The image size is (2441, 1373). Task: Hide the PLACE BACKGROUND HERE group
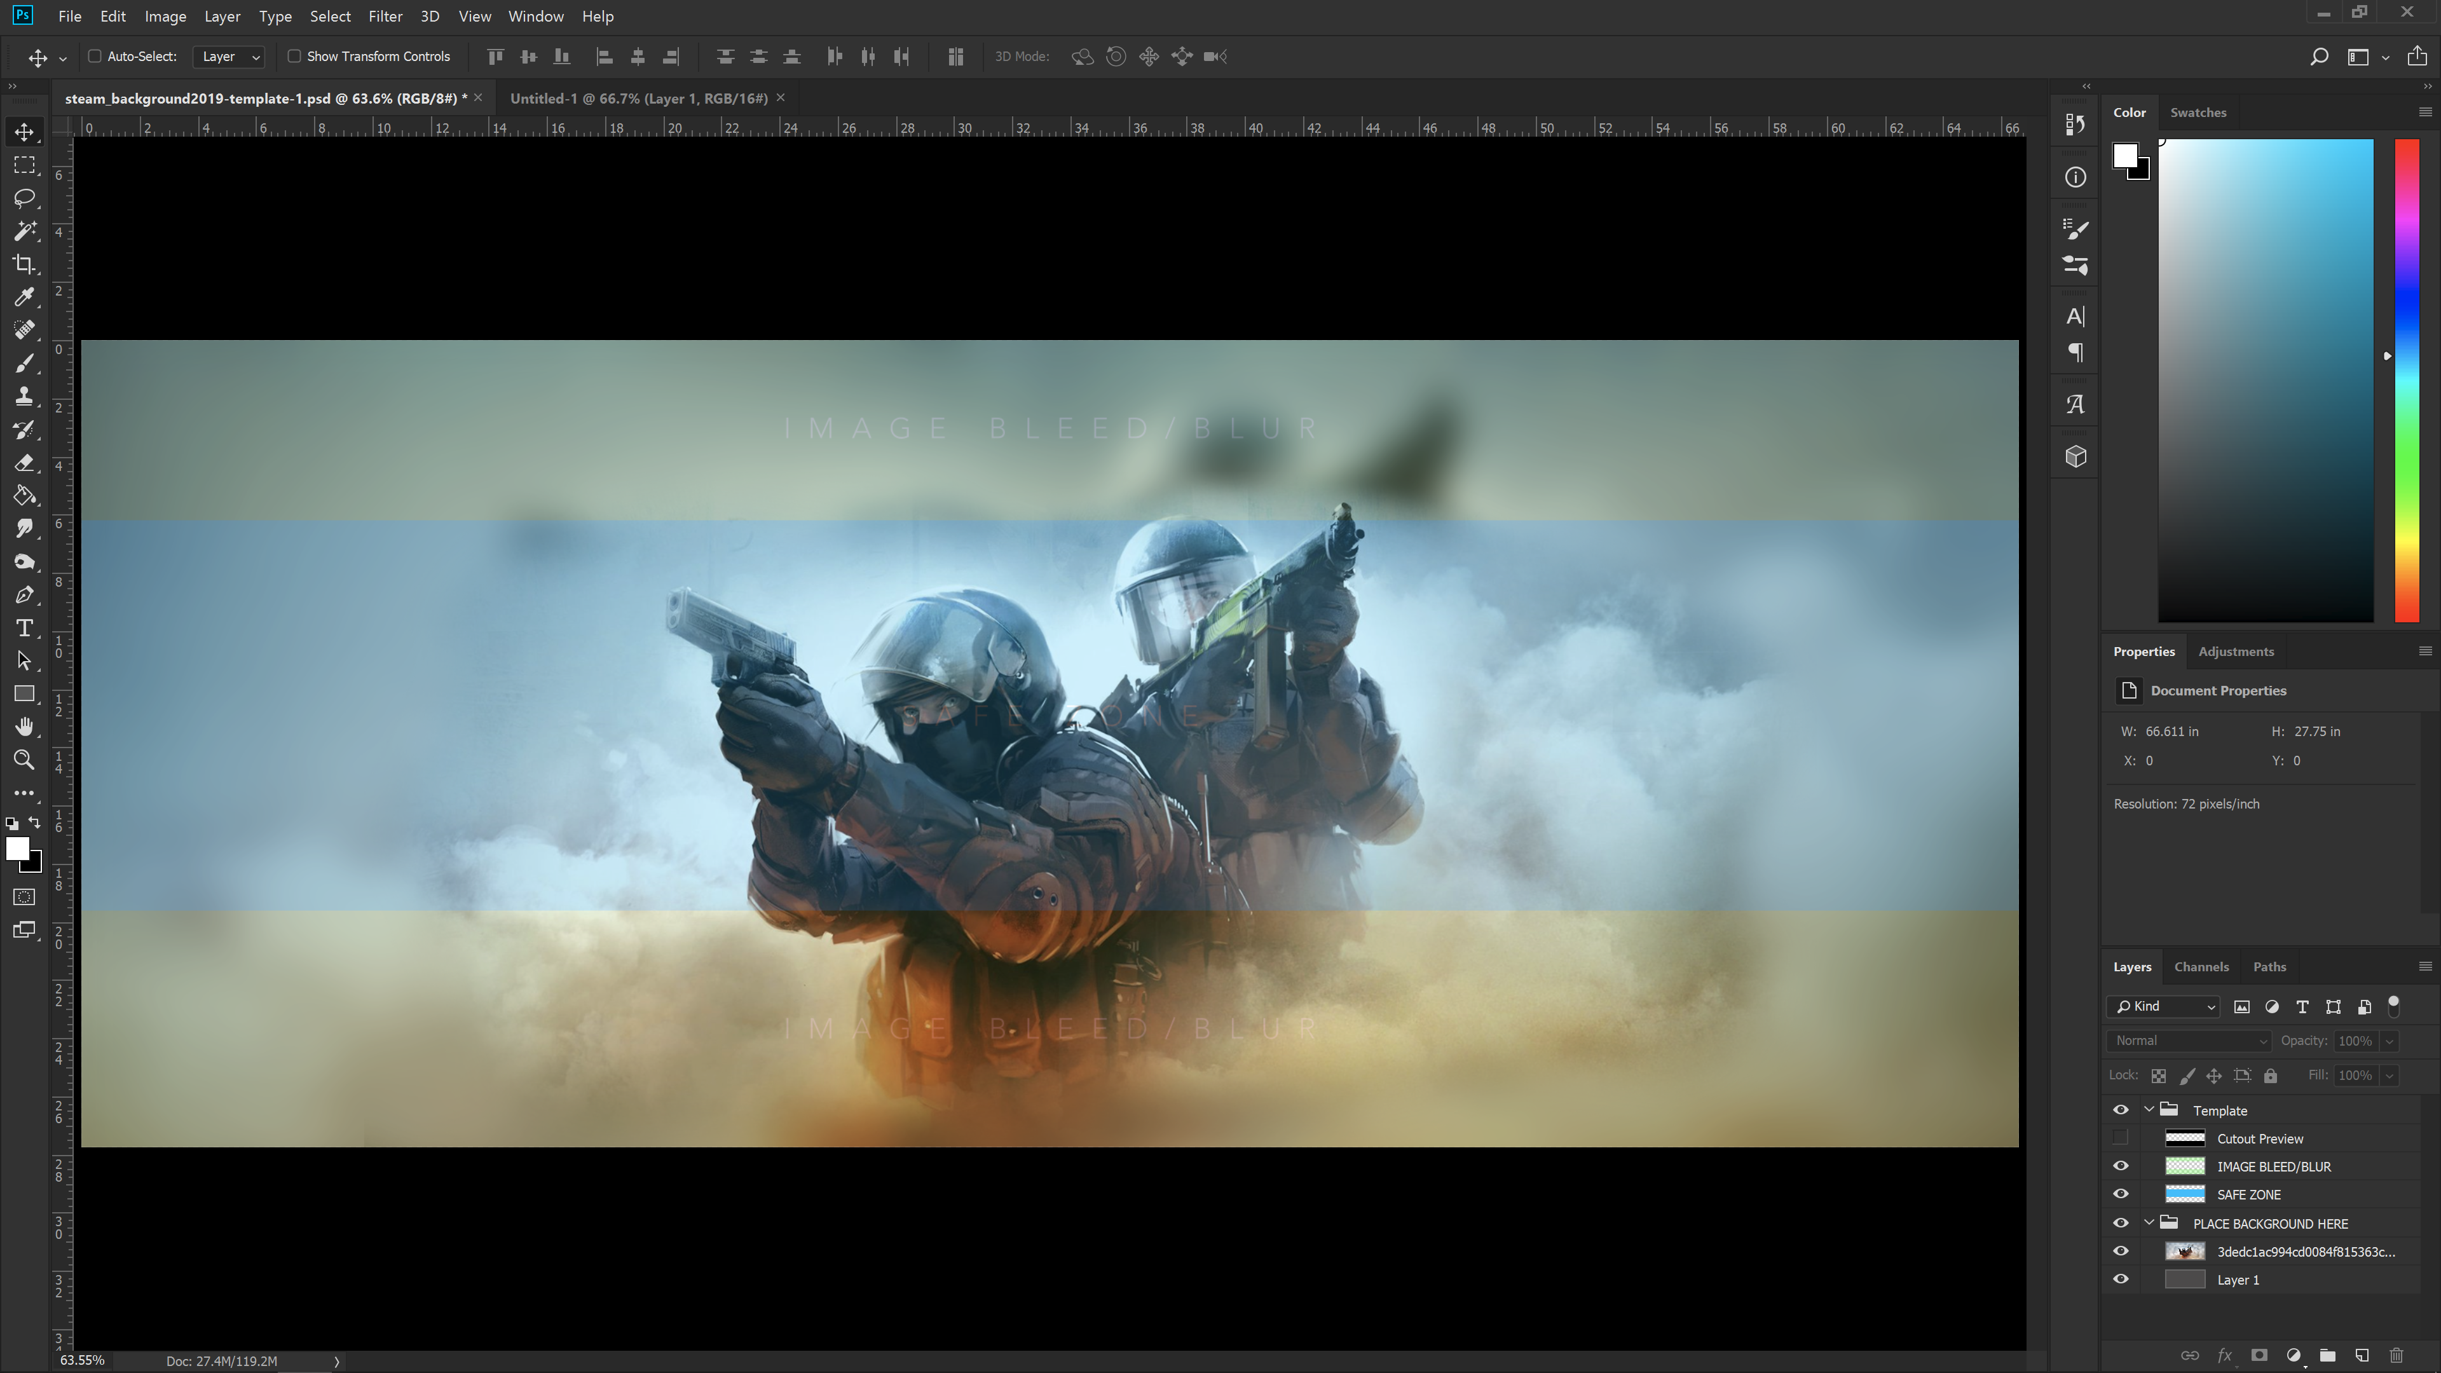click(2121, 1223)
